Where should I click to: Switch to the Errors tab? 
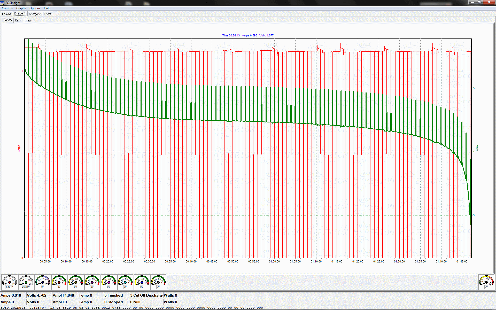[x=48, y=14]
